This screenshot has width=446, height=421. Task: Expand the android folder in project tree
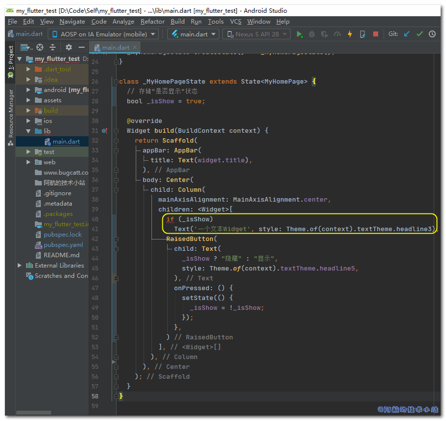29,90
